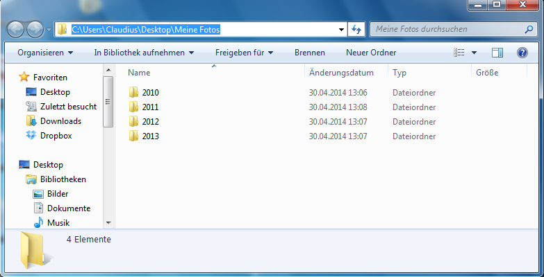Open the Musik library in sidebar
544x277 pixels.
pos(59,223)
